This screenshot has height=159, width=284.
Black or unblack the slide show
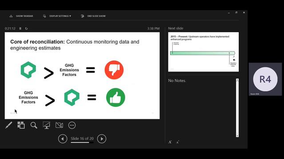click(x=46, y=125)
